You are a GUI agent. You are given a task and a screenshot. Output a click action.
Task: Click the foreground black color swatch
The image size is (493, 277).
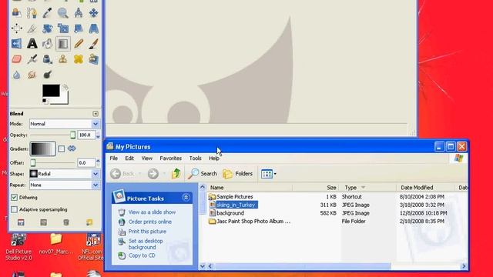tap(51, 91)
